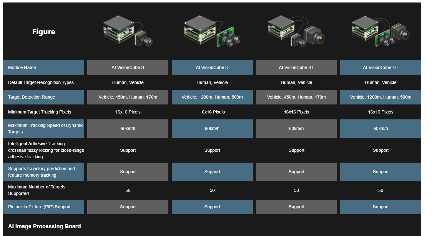438x236 pixels.
Task: Click the "Picture-in-Picture (PiP) Support" row label
Action: pos(39,207)
